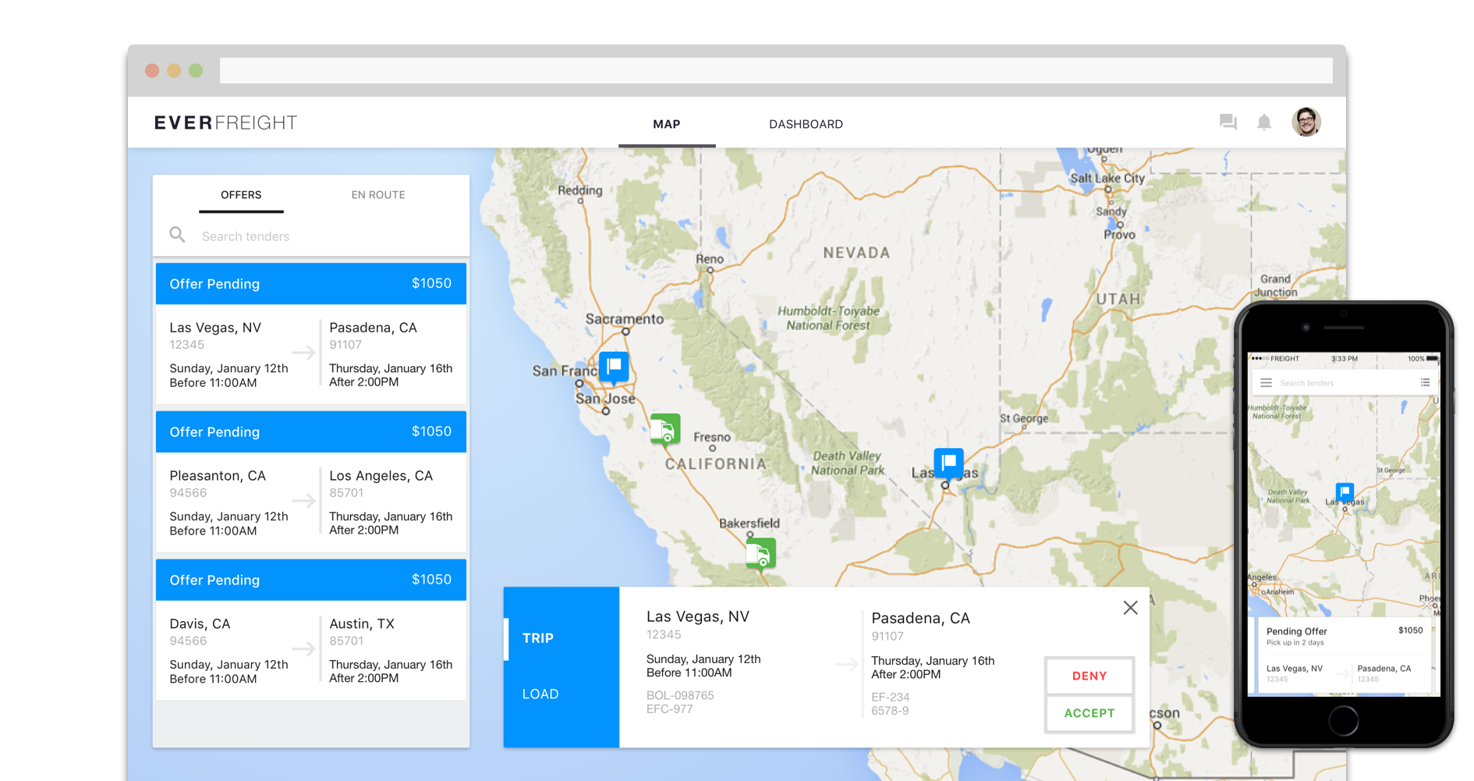The height and width of the screenshot is (781, 1474).
Task: Open the Pleasanton to Los Angeles offer header
Action: [x=311, y=431]
